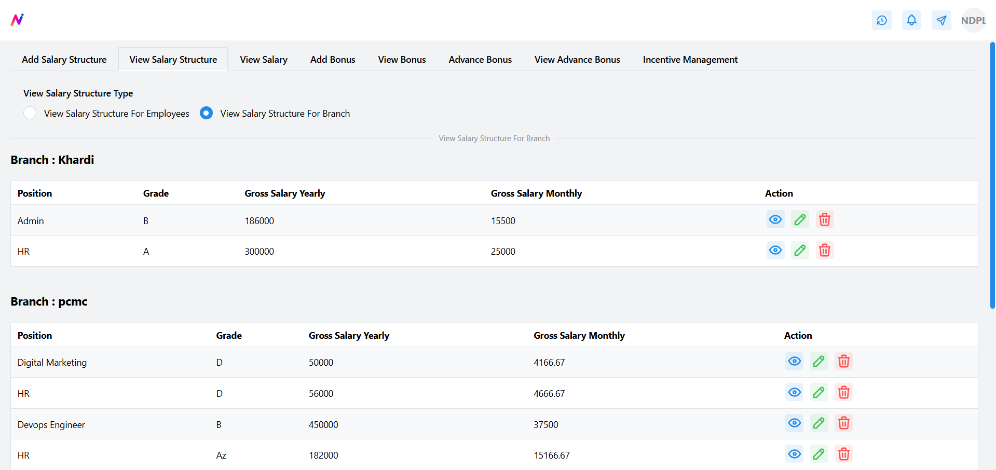This screenshot has width=996, height=470.
Task: Click the app logo in the header
Action: [17, 20]
